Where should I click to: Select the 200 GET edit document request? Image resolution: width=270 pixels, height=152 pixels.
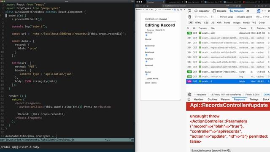tap(228, 33)
